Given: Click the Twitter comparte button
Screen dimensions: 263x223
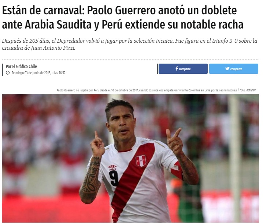Looking at the screenshot, I should (234, 69).
